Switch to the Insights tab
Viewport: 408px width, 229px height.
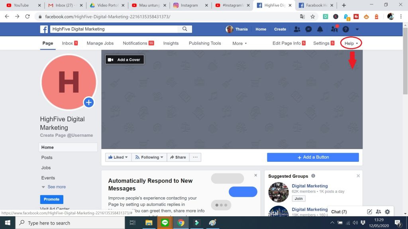171,43
